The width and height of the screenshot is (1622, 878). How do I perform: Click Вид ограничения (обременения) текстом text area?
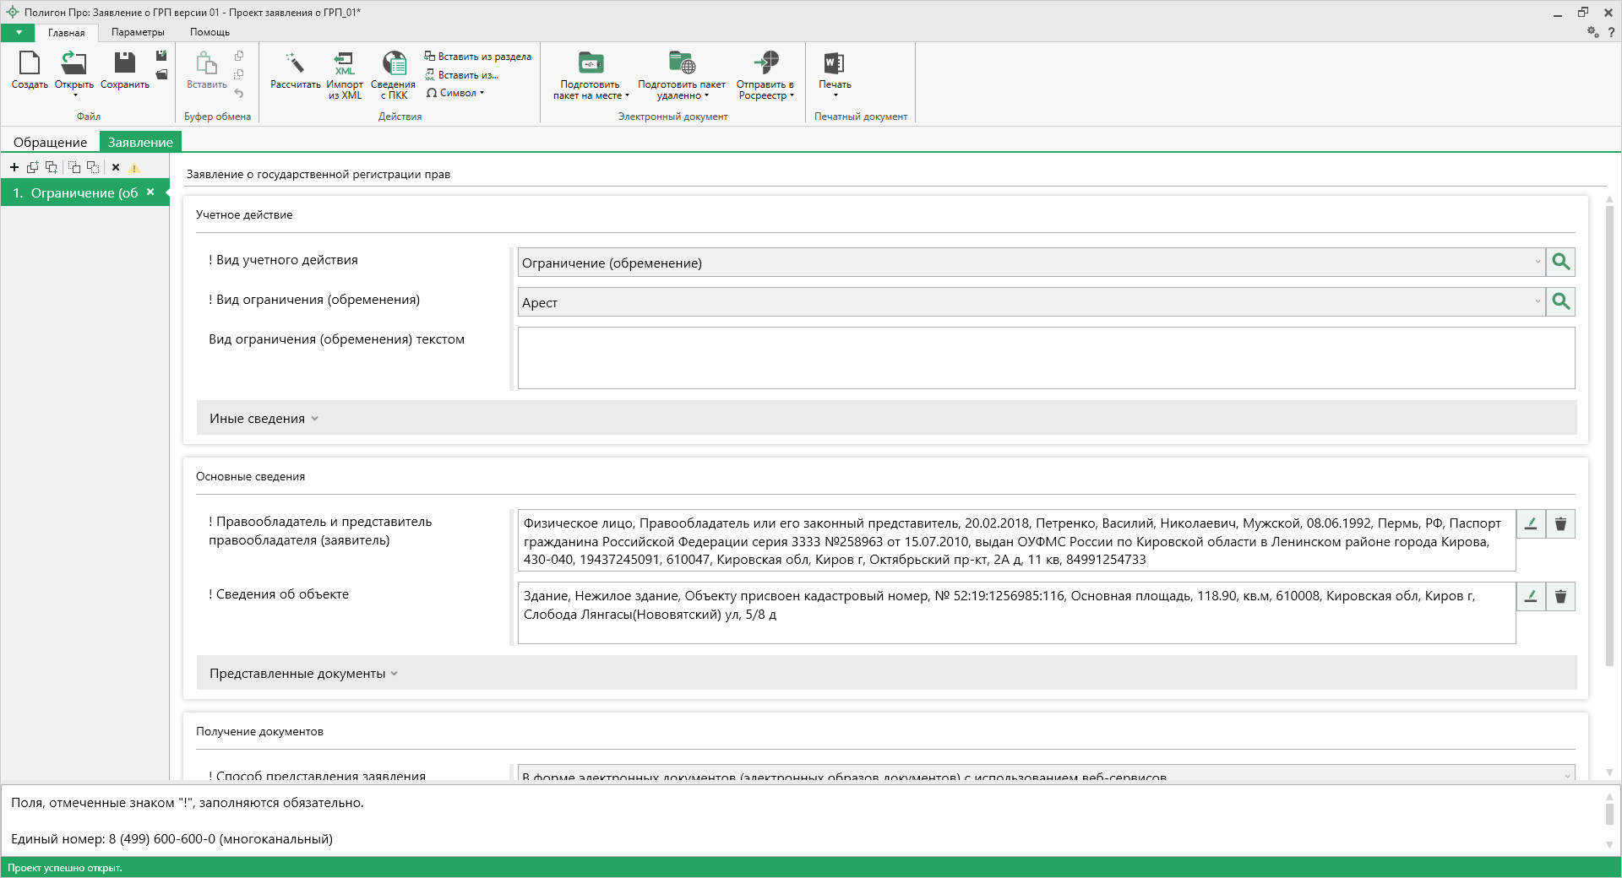(1046, 358)
